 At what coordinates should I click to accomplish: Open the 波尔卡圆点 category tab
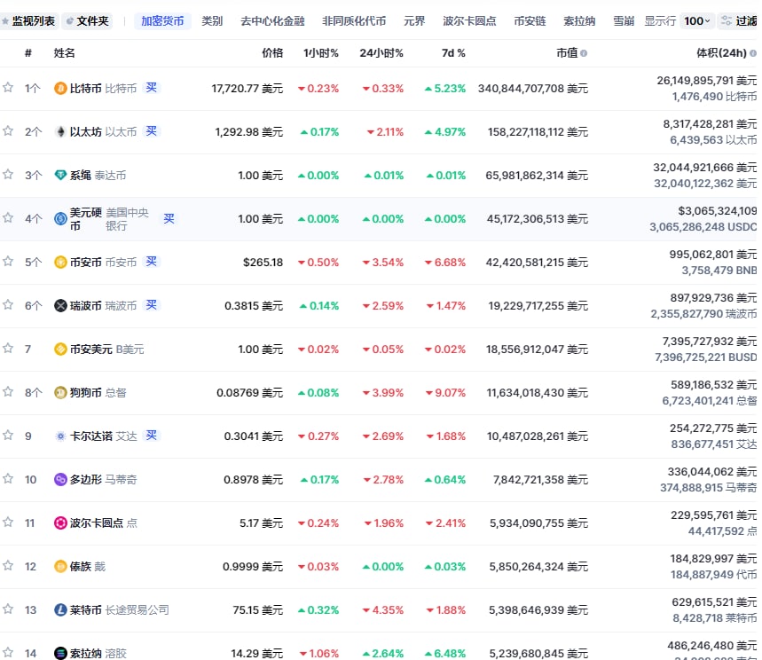tap(469, 21)
